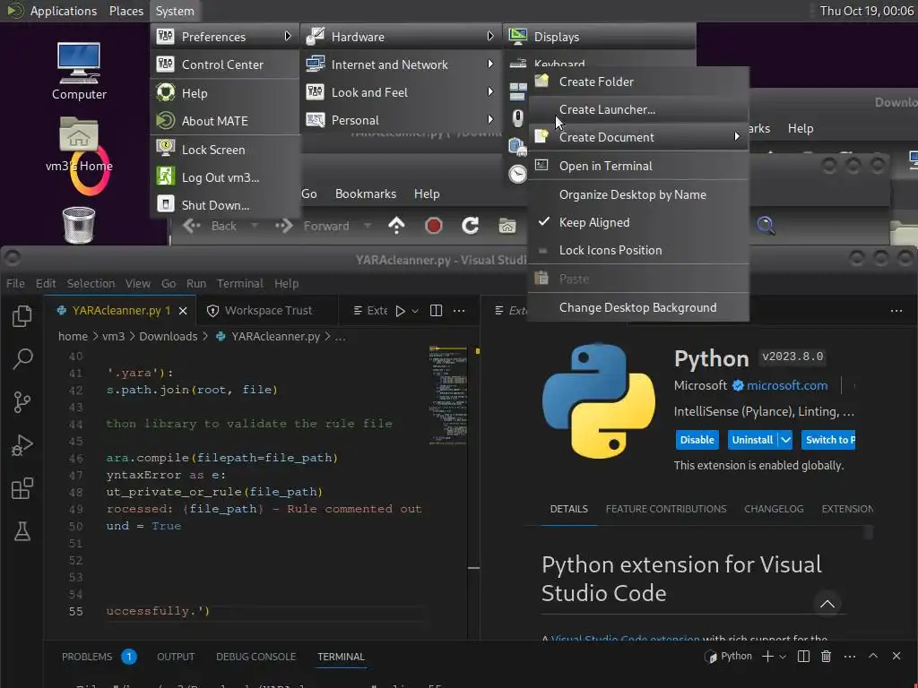Switch to the DEBUG CONSOLE tab
Screen dimensions: 918x688
click(x=255, y=657)
